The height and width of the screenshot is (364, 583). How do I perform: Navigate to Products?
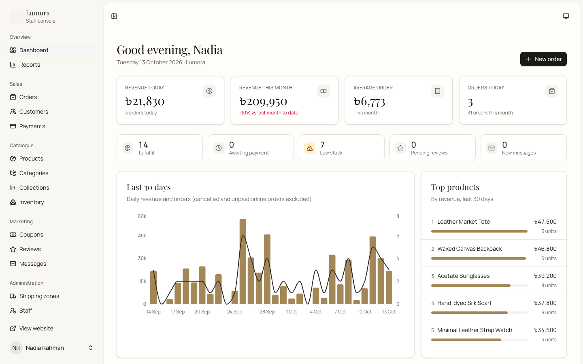[52, 159]
